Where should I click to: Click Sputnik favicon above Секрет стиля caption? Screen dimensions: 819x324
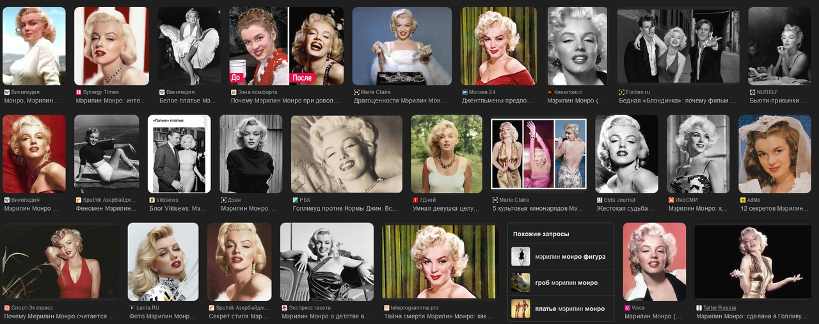pos(211,308)
